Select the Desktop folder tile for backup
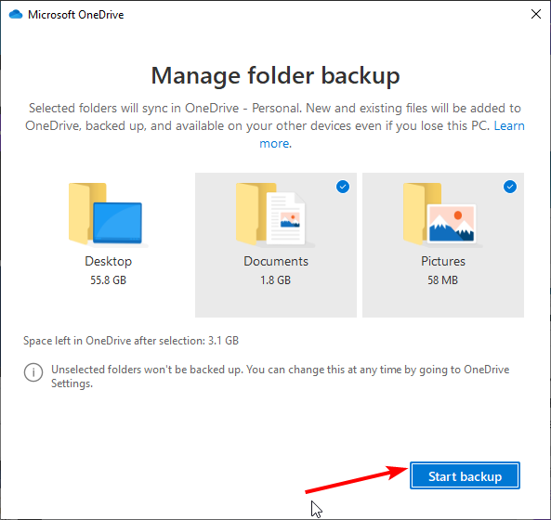 click(x=108, y=245)
